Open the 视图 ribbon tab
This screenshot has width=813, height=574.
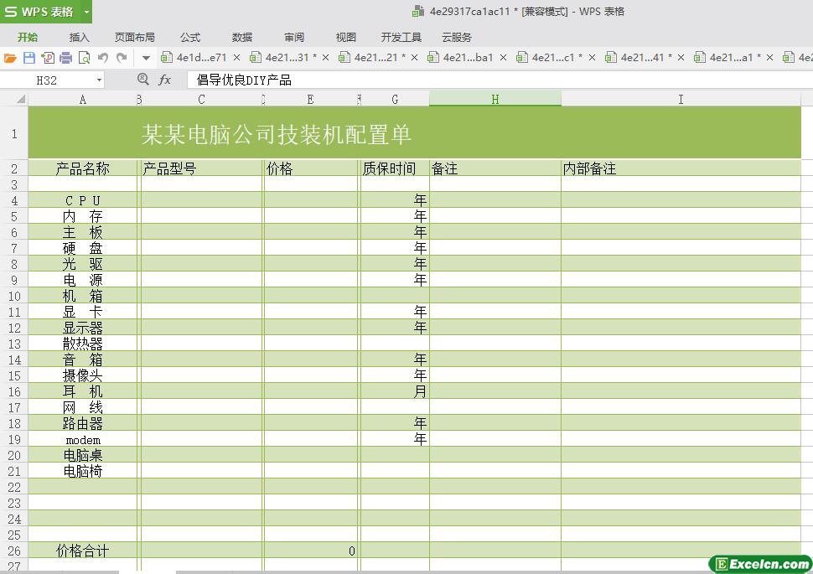point(346,38)
